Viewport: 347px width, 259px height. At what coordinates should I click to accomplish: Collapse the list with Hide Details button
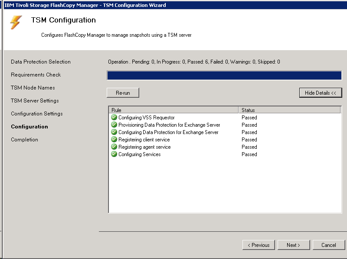(321, 93)
